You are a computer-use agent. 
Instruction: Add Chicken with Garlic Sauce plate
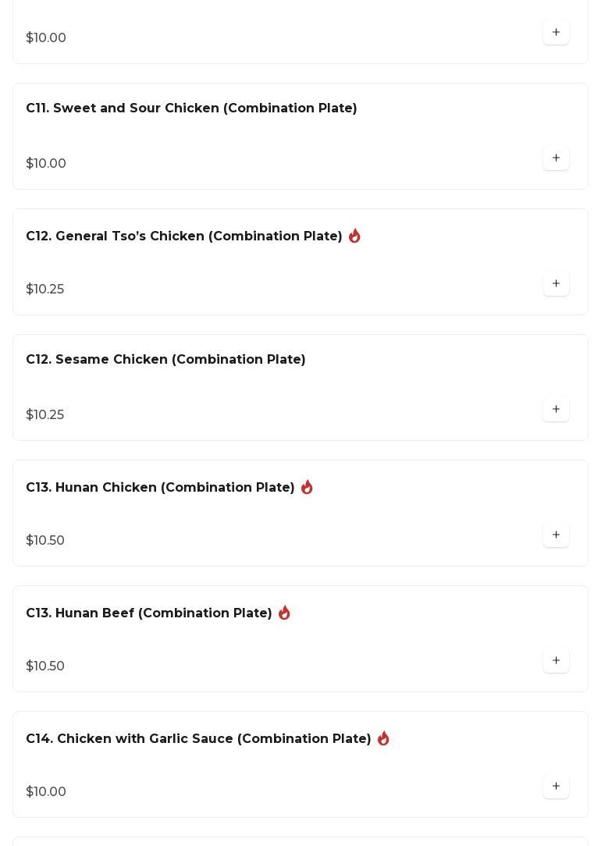(x=556, y=787)
